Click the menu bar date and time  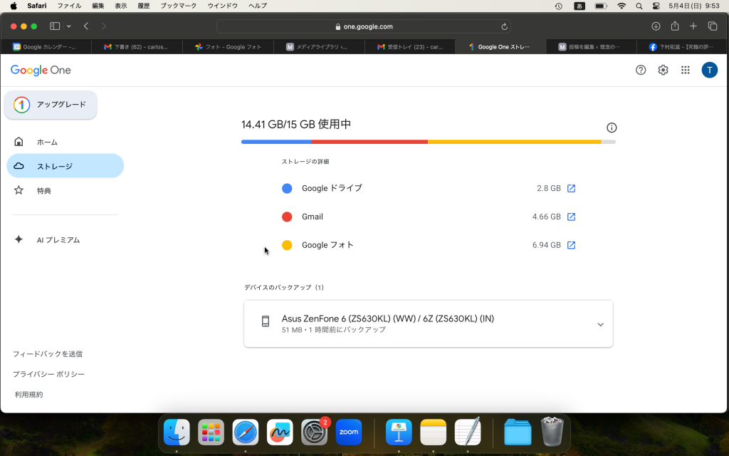click(694, 6)
